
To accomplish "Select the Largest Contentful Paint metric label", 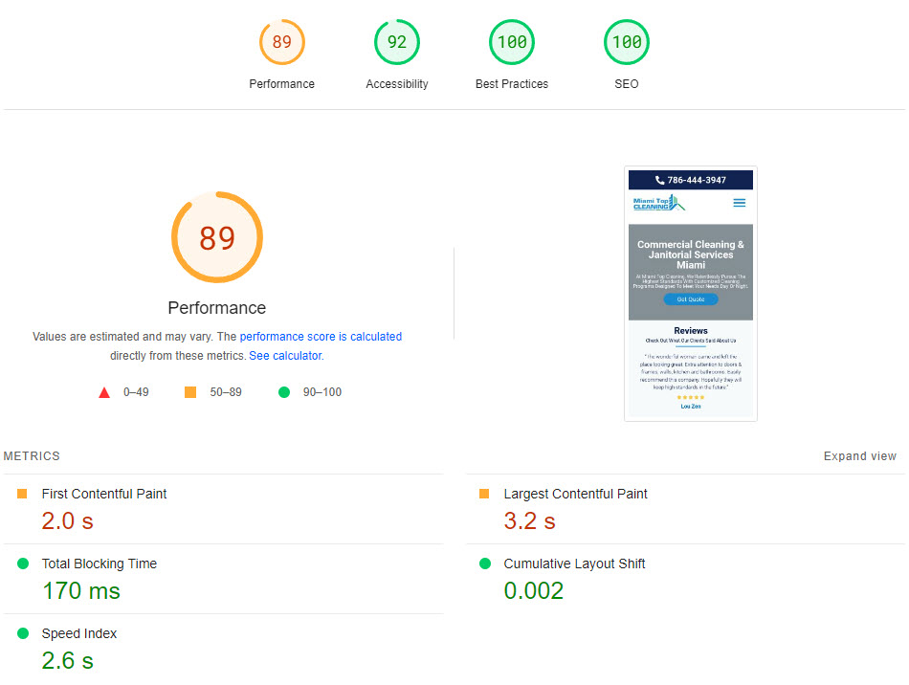I will coord(575,494).
